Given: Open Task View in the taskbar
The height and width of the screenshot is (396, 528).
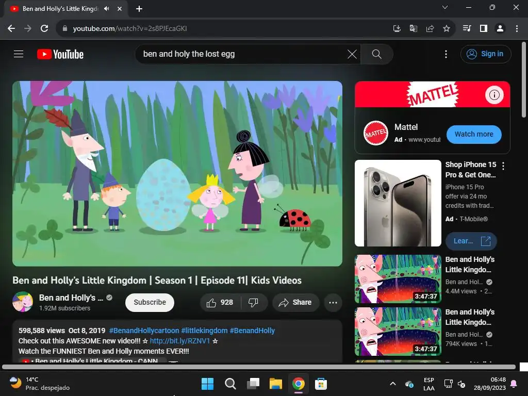Looking at the screenshot, I should tap(253, 384).
